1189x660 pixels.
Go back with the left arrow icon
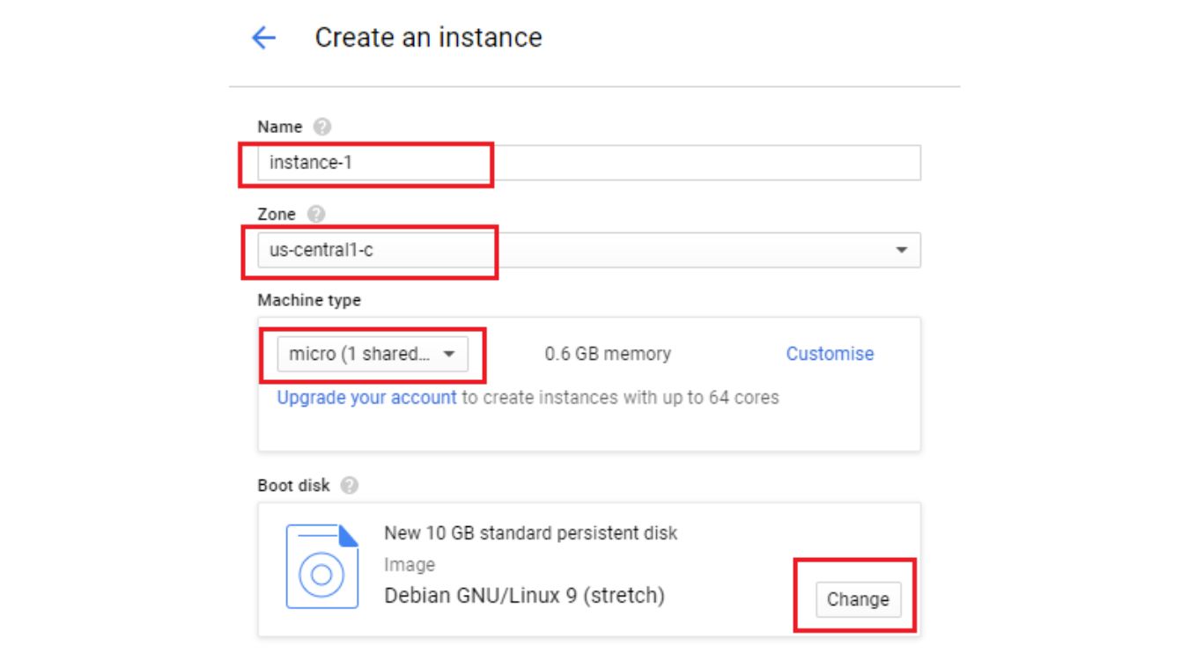(x=263, y=38)
